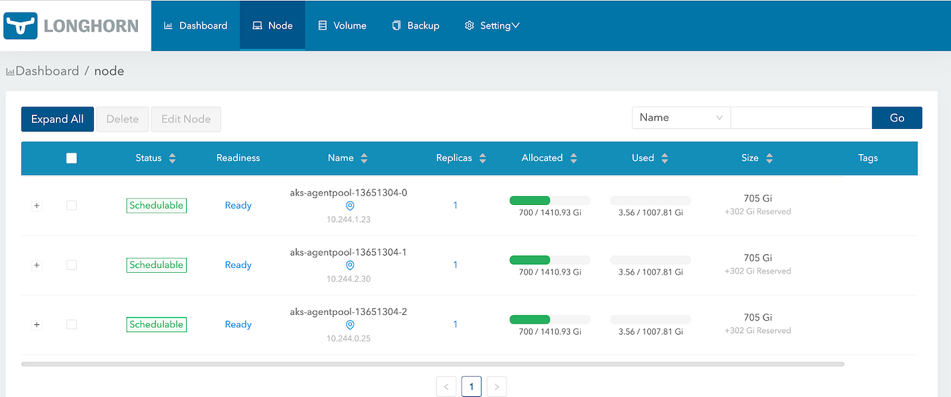Viewport: 951px width, 397px height.
Task: Click Dashboard breadcrumb link
Action: pos(48,71)
